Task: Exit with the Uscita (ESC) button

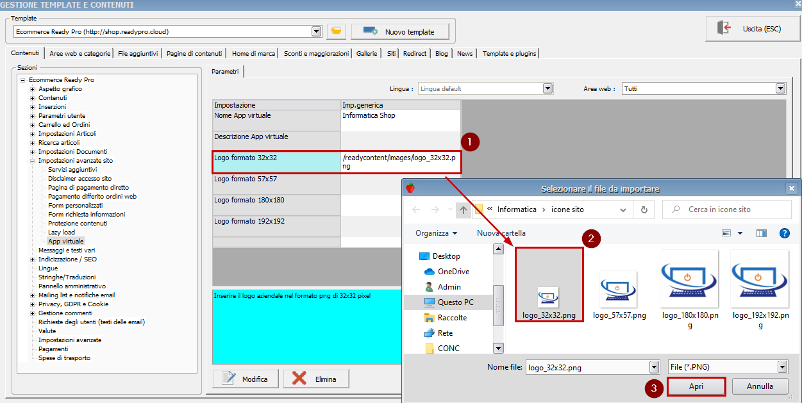Action: (753, 29)
